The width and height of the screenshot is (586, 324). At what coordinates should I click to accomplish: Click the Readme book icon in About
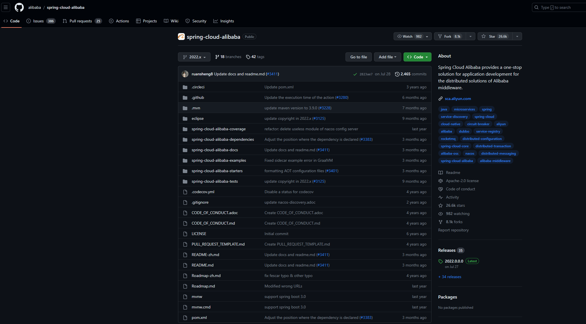click(441, 173)
